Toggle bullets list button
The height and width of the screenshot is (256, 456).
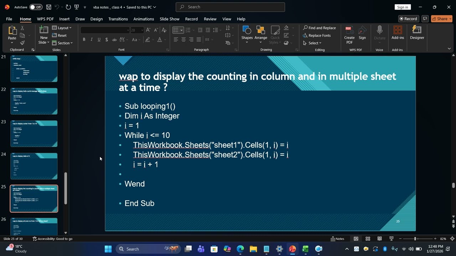click(x=176, y=30)
